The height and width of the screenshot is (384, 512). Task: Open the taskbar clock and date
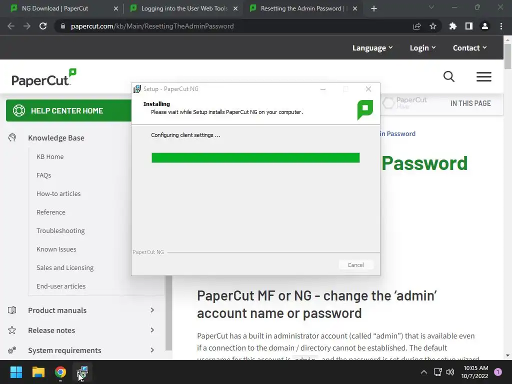point(475,372)
